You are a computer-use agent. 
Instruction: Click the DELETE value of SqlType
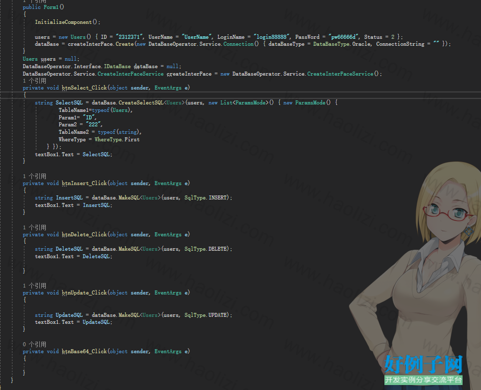(218, 249)
